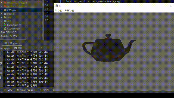
Task: Open the CSEngine.sln file
Action: click(x=14, y=29)
